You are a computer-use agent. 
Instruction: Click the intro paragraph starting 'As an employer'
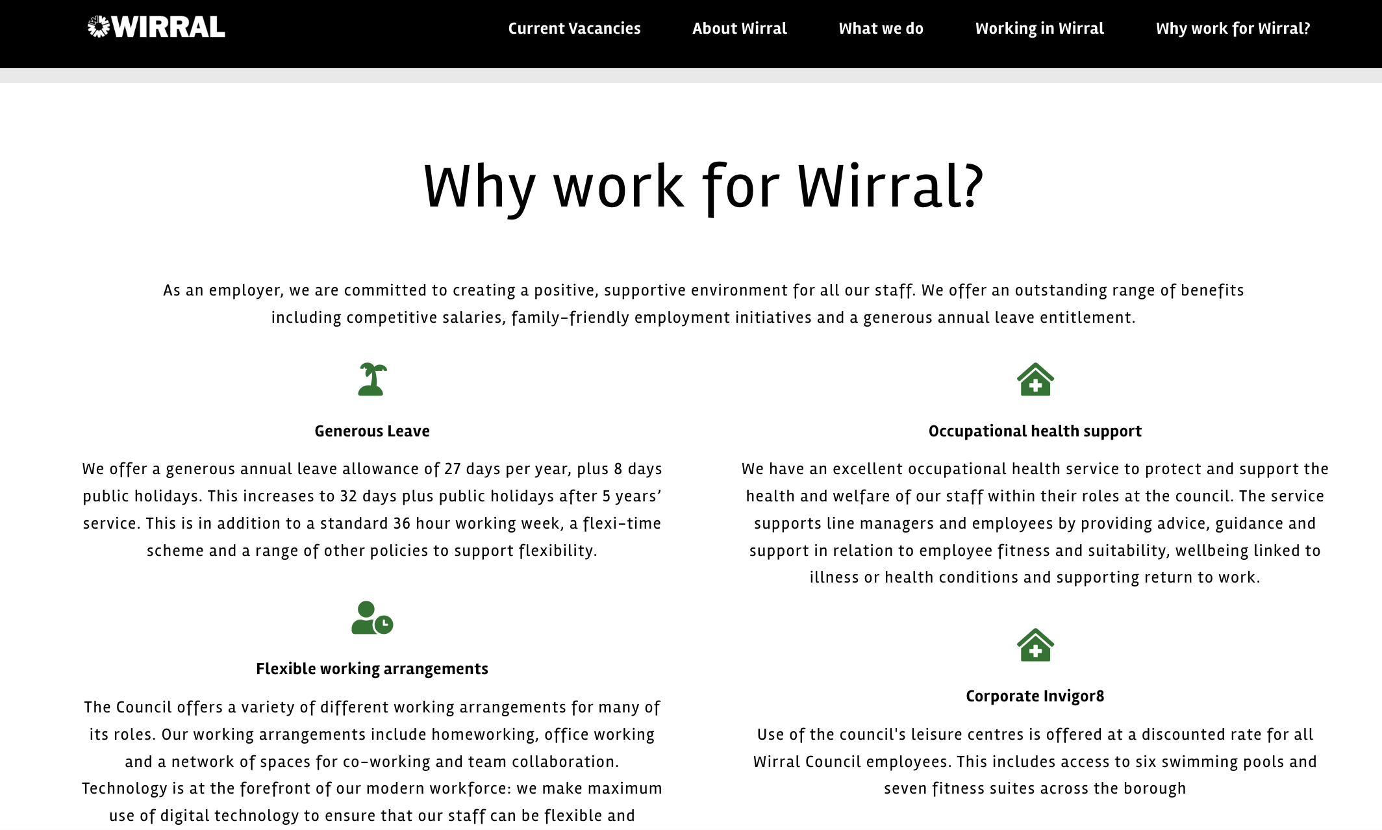coord(703,304)
